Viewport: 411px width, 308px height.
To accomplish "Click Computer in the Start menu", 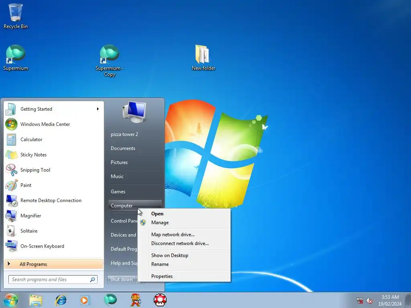I will point(135,206).
